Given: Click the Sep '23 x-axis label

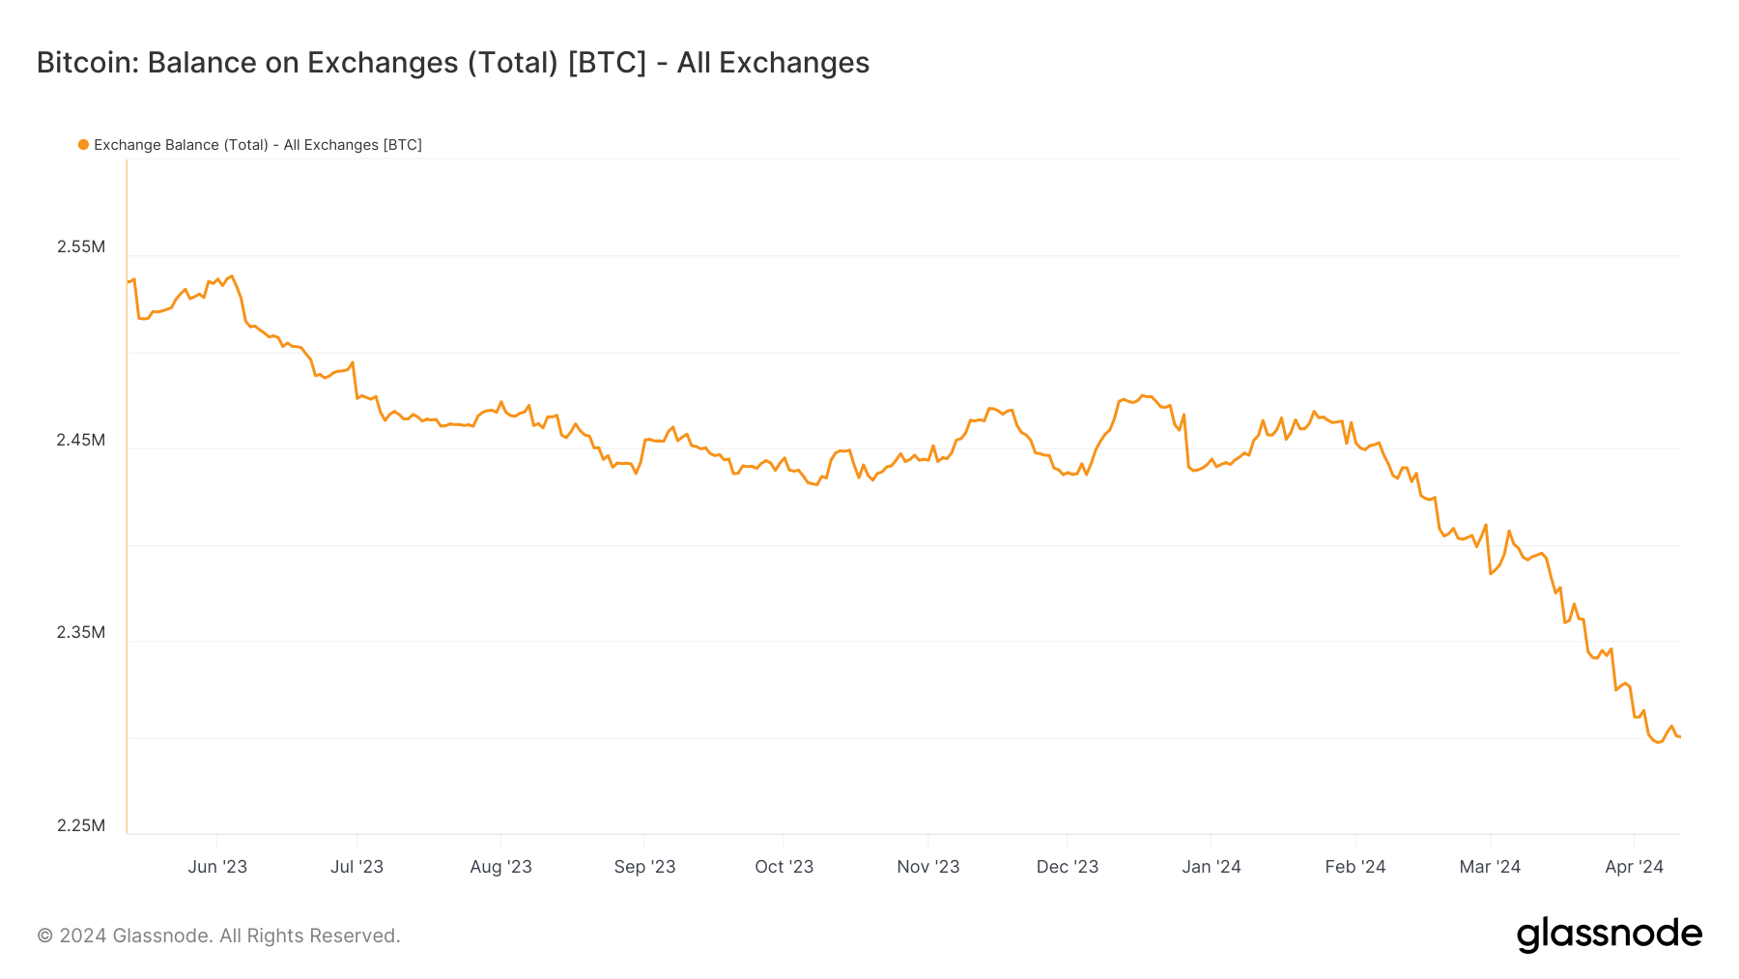Looking at the screenshot, I should click(644, 867).
